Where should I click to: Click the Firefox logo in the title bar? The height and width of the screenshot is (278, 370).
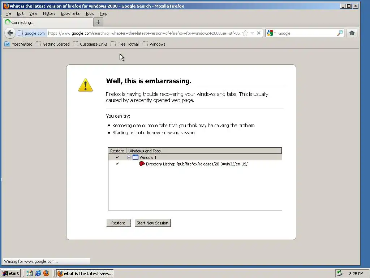[6, 6]
